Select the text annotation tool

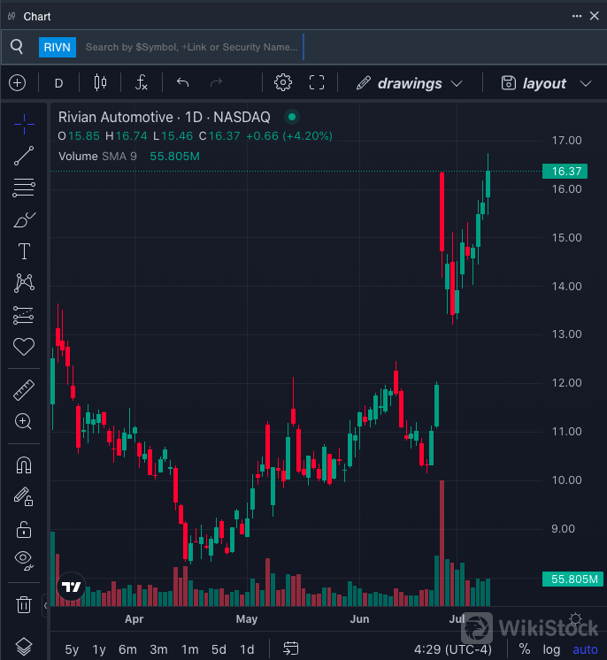pyautogui.click(x=24, y=251)
